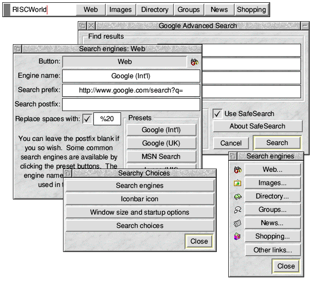The height and width of the screenshot is (281, 312).
Task: Send the Searchy Choices window to back
Action: pyautogui.click(x=68, y=173)
